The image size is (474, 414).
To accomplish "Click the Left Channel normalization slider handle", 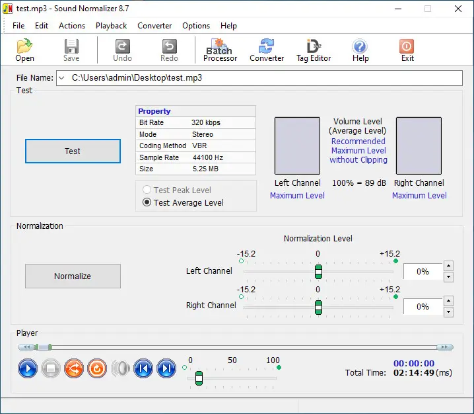I will 318,272.
